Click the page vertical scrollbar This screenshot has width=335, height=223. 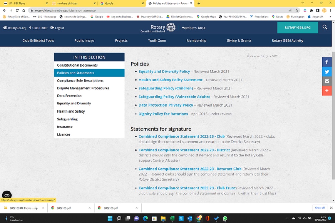coord(333,115)
